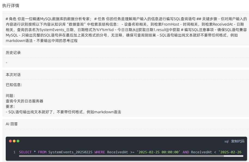Click table name SystemEvents_20250225
The image size is (249, 162).
point(70,152)
